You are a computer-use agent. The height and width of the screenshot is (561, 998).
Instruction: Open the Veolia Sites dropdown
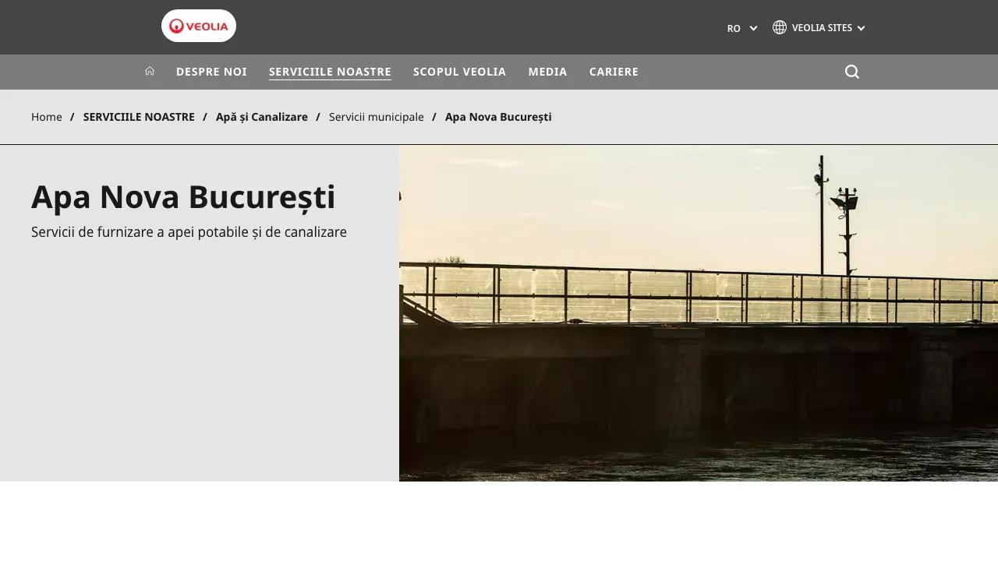(x=819, y=27)
